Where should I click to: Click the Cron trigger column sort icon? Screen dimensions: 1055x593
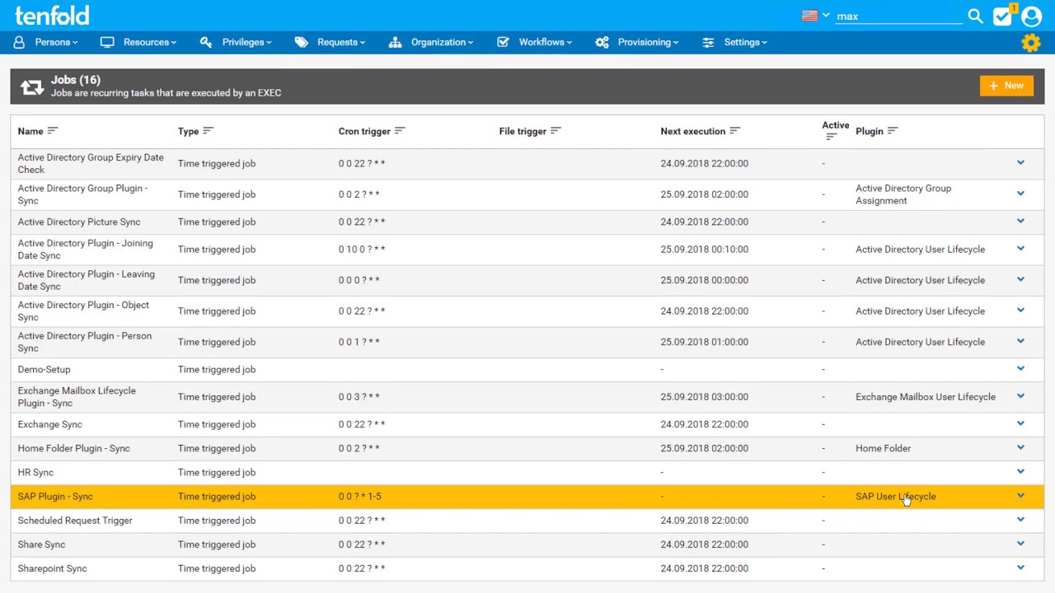point(400,131)
